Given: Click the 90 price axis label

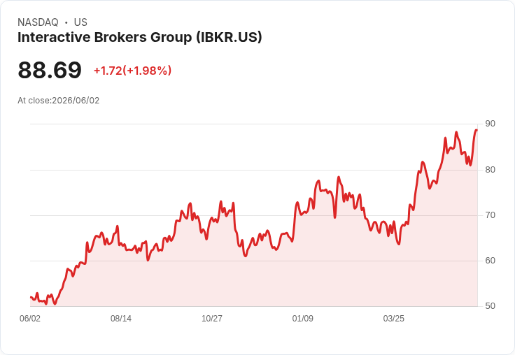Looking at the screenshot, I should coord(490,124).
